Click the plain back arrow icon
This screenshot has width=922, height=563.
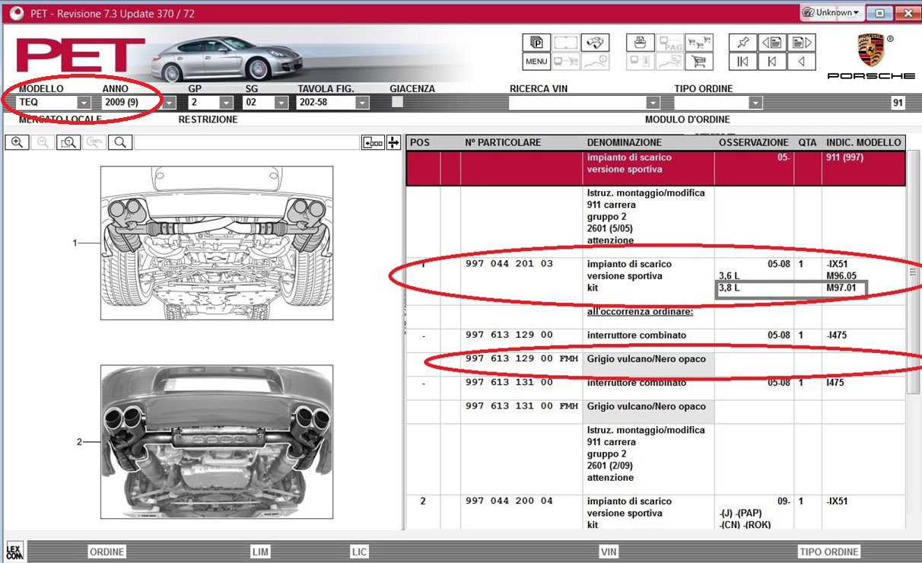[x=802, y=62]
